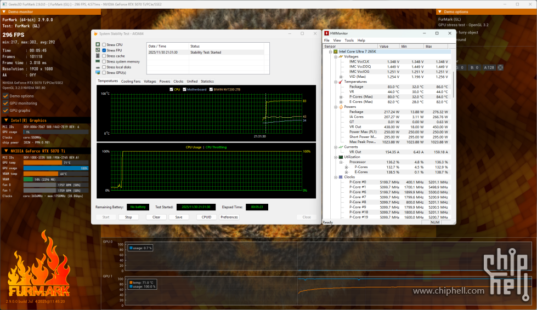Click the Stress system memory RAM icon
Viewport: 537px width, 310px height.
coord(98,61)
